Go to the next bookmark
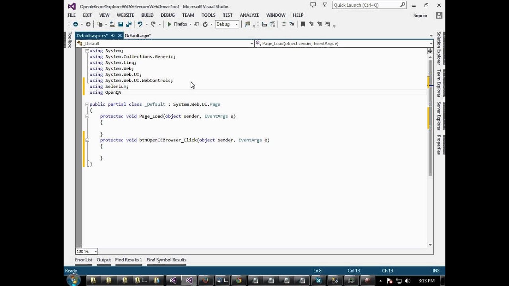Image resolution: width=509 pixels, height=286 pixels. tap(319, 24)
